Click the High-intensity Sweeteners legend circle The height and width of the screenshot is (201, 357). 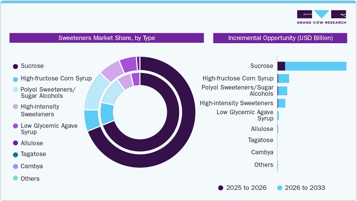pyautogui.click(x=15, y=107)
